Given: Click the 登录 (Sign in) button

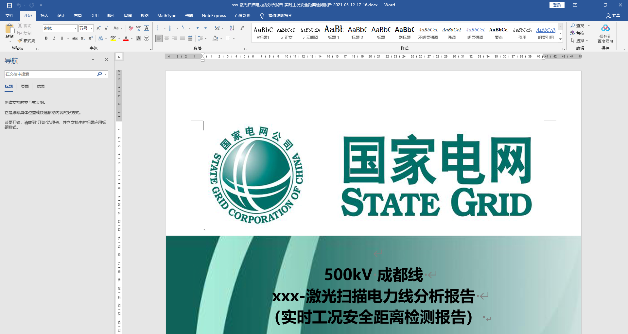Looking at the screenshot, I should click(557, 5).
